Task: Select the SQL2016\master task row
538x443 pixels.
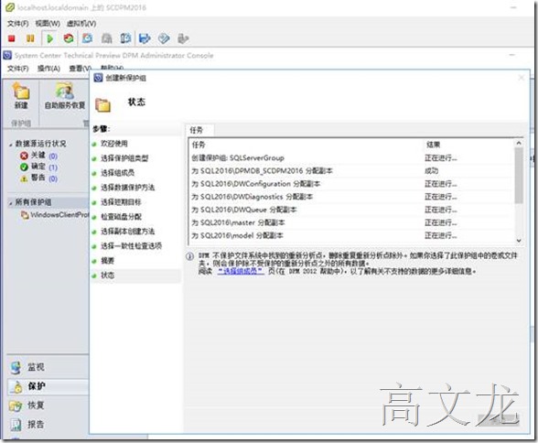Action: (x=351, y=222)
